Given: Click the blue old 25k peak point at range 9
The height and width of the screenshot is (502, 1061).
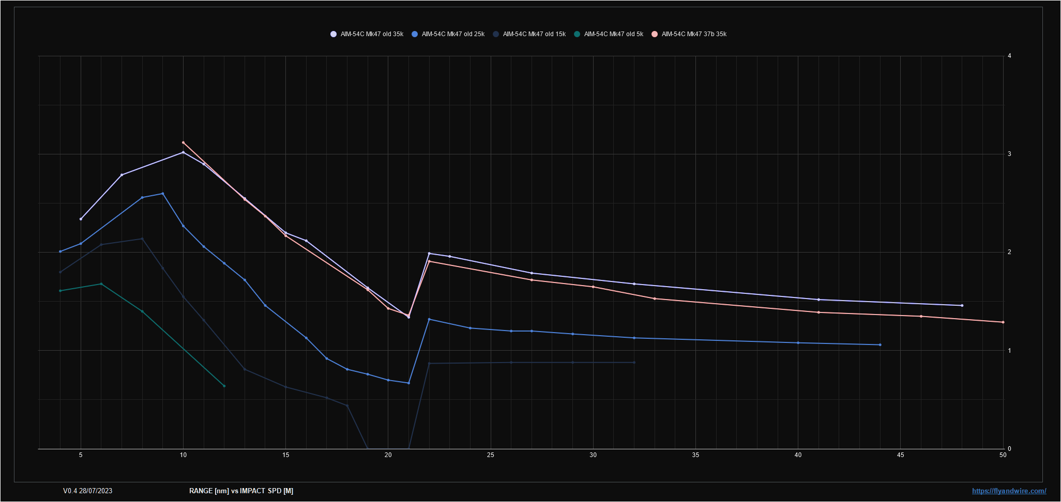Looking at the screenshot, I should (163, 194).
